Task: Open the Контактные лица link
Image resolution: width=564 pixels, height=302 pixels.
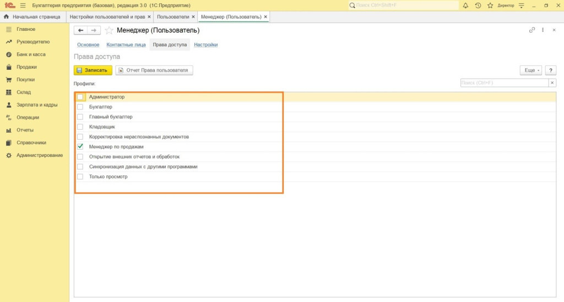Action: pos(126,45)
